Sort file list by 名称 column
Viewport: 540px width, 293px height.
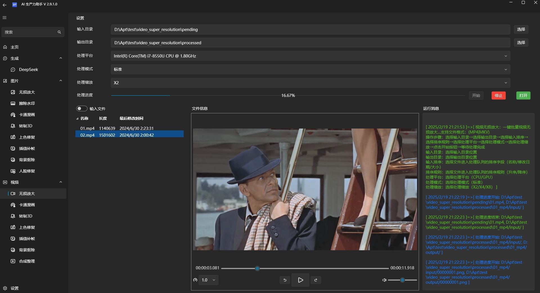pyautogui.click(x=84, y=118)
